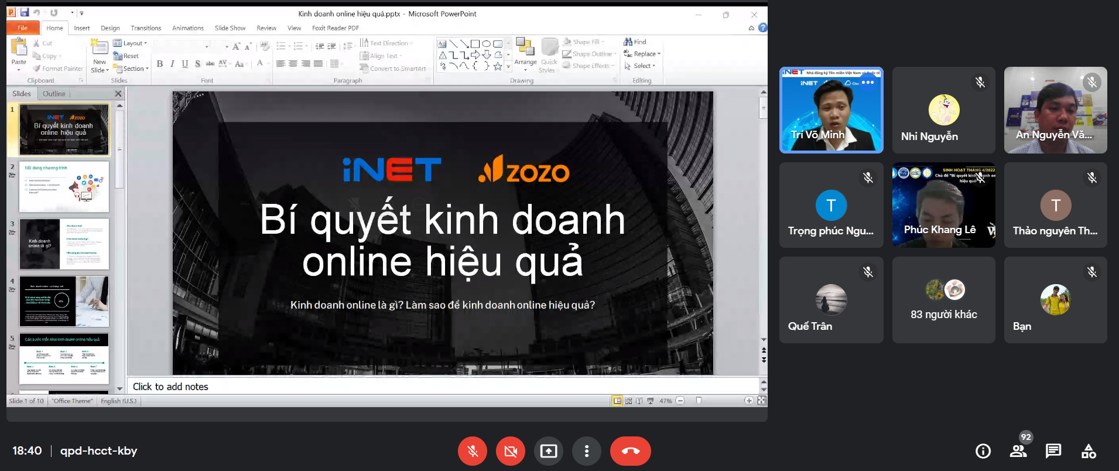1119x471 pixels.
Task: Click Reset slide layout
Action: point(126,56)
